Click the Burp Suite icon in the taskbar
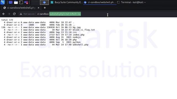The image size is (177, 99). [x=52, y=2]
